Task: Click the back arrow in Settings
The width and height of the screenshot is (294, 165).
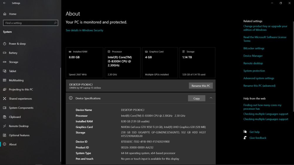Action: click(4, 3)
